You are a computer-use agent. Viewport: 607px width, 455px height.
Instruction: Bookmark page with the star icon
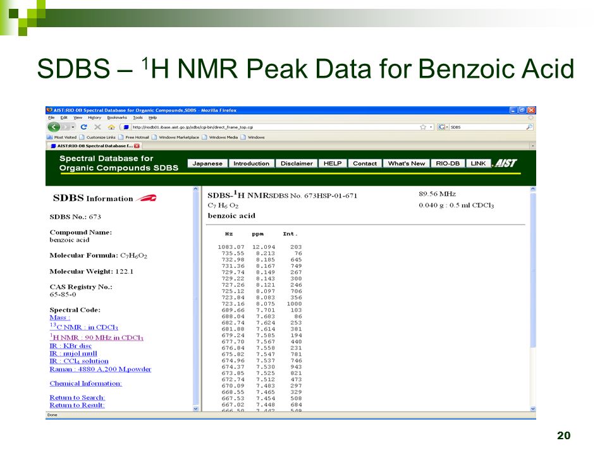pos(423,127)
